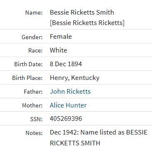Click the Birth Date field label
152x152 pixels.
coord(28,64)
